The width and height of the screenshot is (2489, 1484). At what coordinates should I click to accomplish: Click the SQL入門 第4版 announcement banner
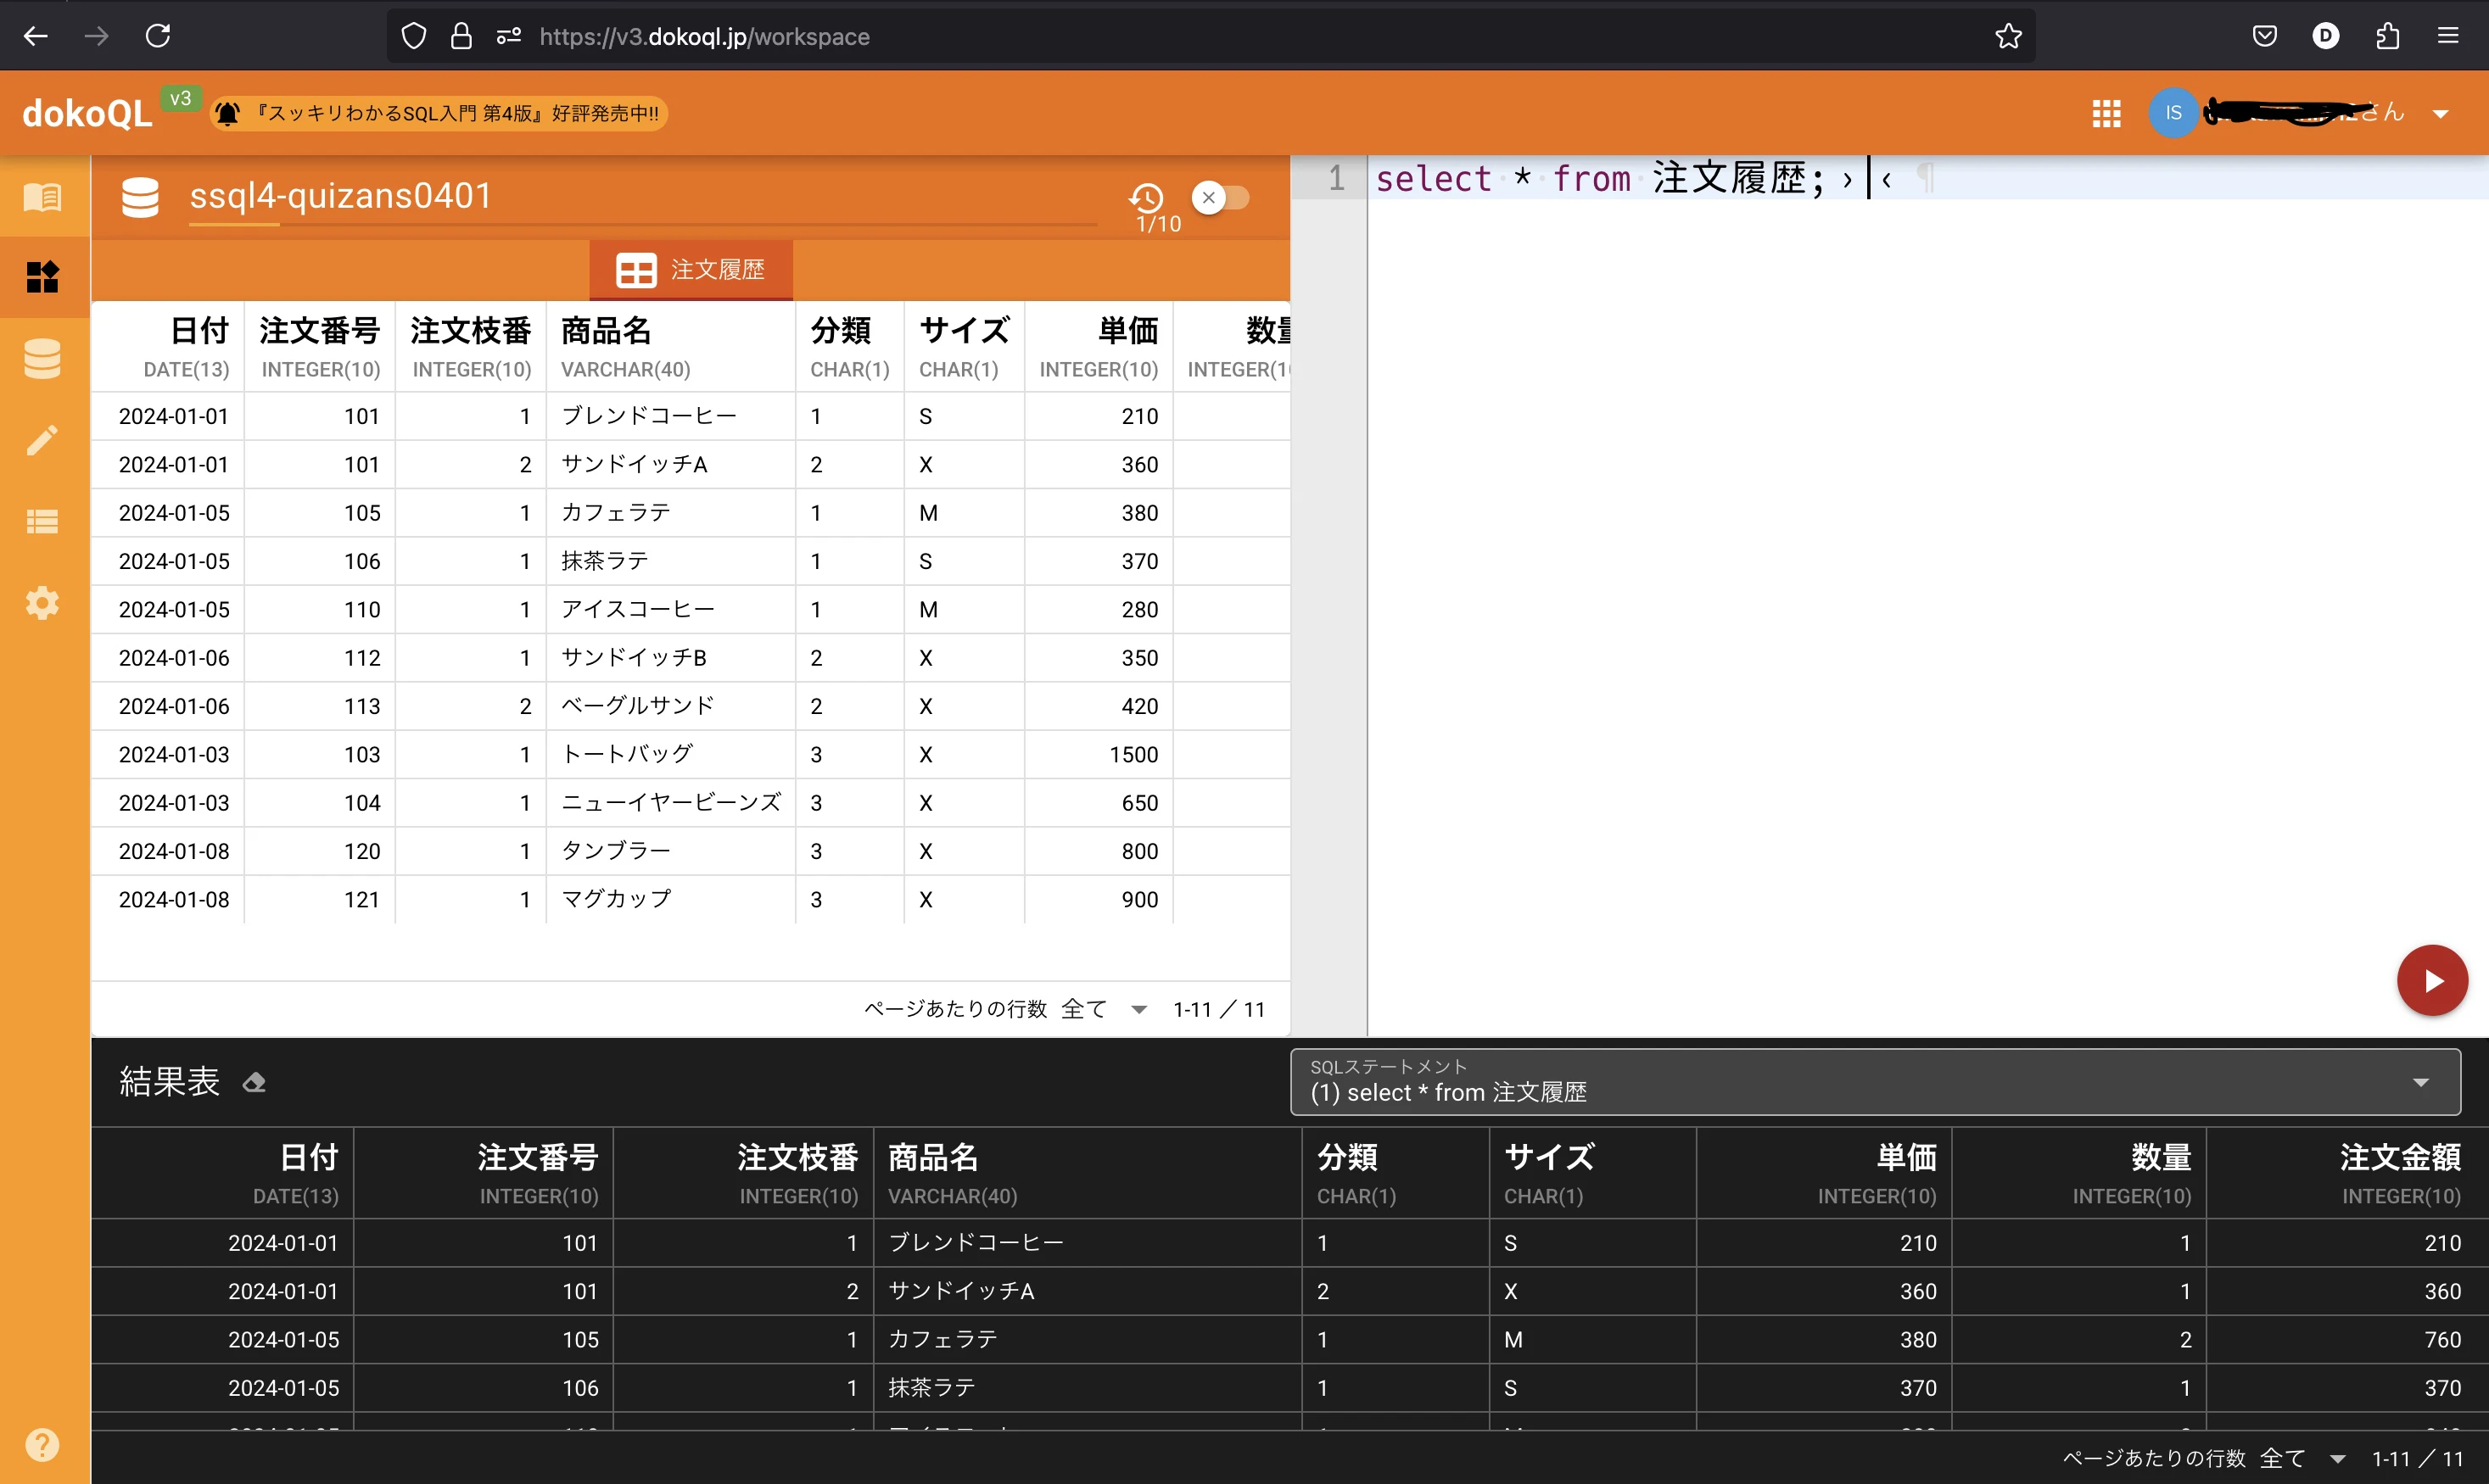tap(440, 114)
